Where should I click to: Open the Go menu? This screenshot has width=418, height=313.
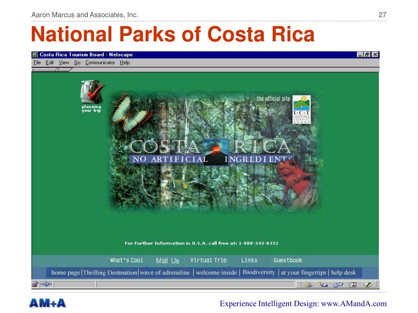point(77,62)
